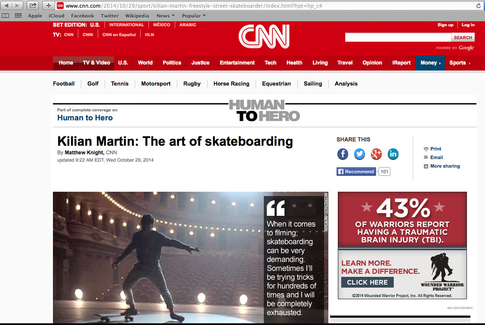Image resolution: width=485 pixels, height=325 pixels.
Task: Open the News bookmarks dropdown
Action: click(166, 16)
